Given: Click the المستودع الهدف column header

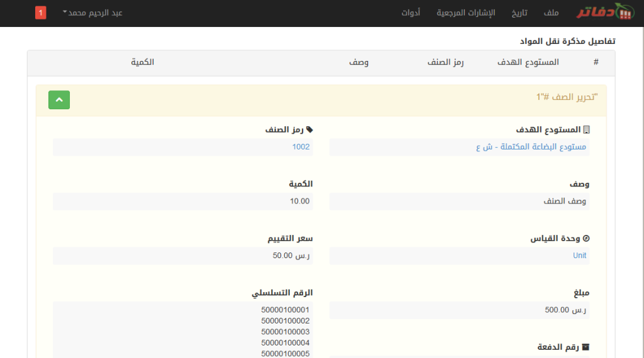Looking at the screenshot, I should point(528,62).
